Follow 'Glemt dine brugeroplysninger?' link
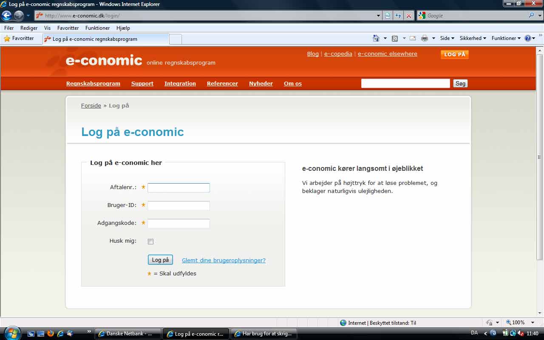Viewport: 544px width, 340px height. [x=224, y=260]
